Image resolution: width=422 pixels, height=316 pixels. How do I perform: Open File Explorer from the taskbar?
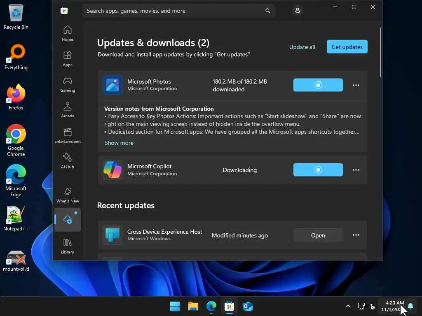click(193, 306)
